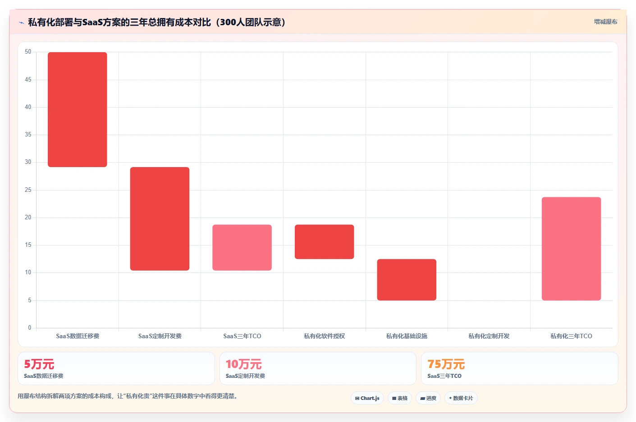Screen dimensions: 636x422
Task: Click the 进度 tag chip
Action: pos(428,398)
